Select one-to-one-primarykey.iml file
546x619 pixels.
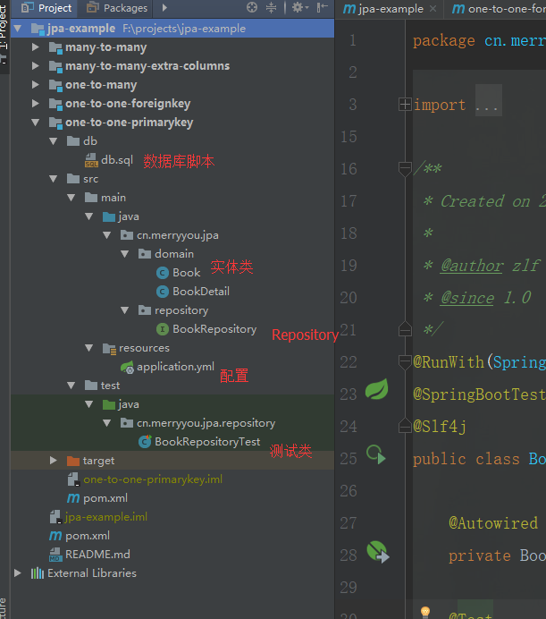(x=153, y=479)
